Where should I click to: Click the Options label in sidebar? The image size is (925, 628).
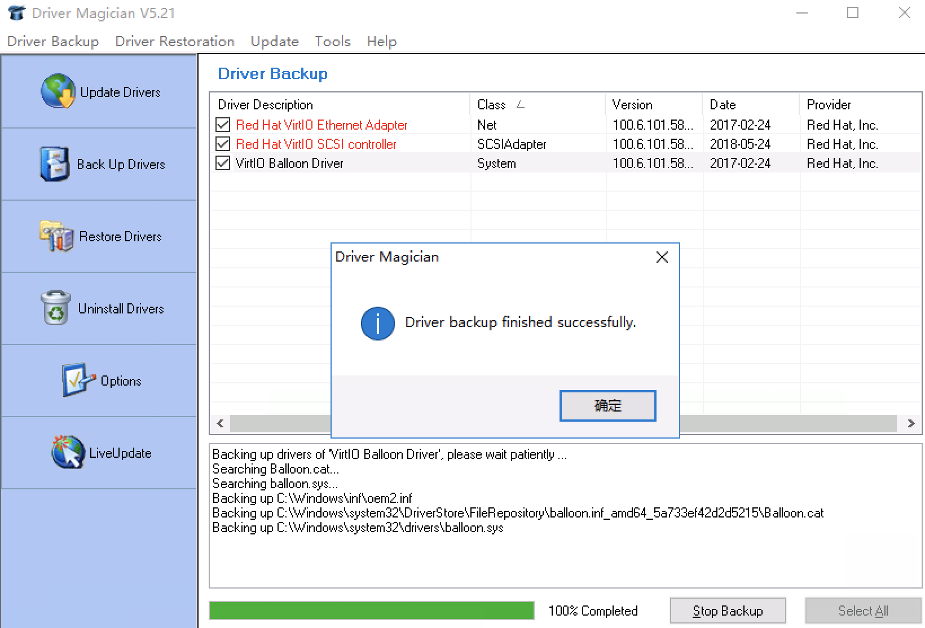pyautogui.click(x=121, y=381)
